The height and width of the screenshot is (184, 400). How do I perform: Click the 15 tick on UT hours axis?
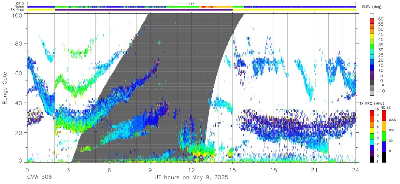point(232,170)
